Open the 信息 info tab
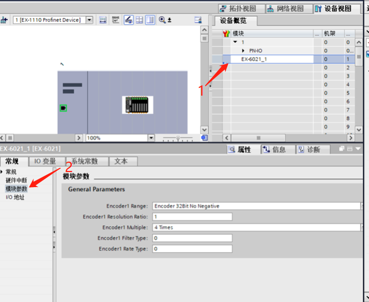369x302 pixels. tap(279, 150)
